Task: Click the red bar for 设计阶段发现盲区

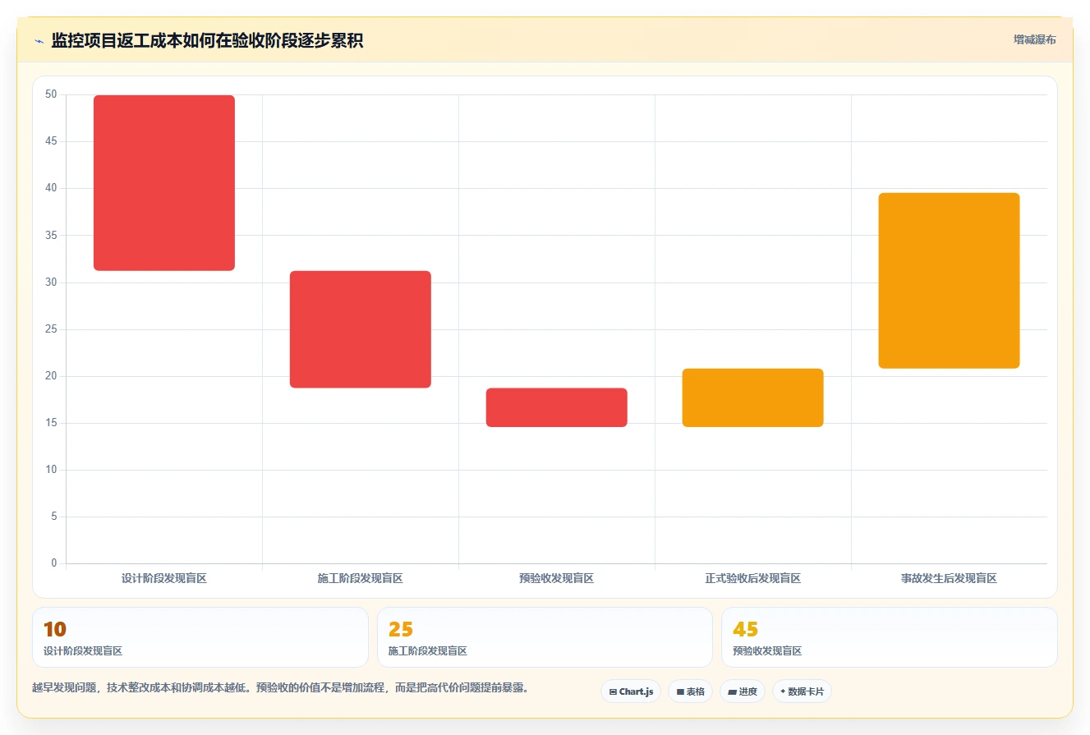Action: [x=164, y=183]
